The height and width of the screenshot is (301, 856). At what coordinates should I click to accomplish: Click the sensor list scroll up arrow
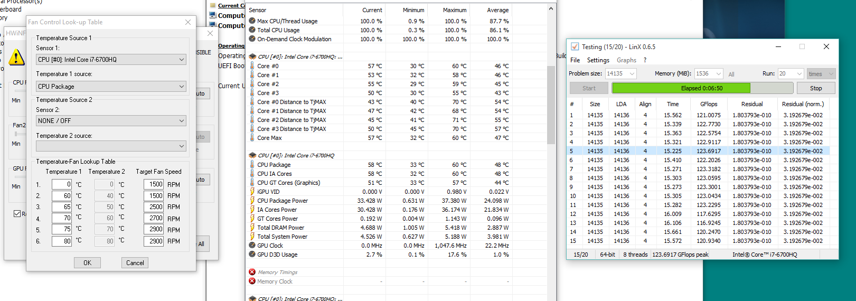click(x=551, y=9)
